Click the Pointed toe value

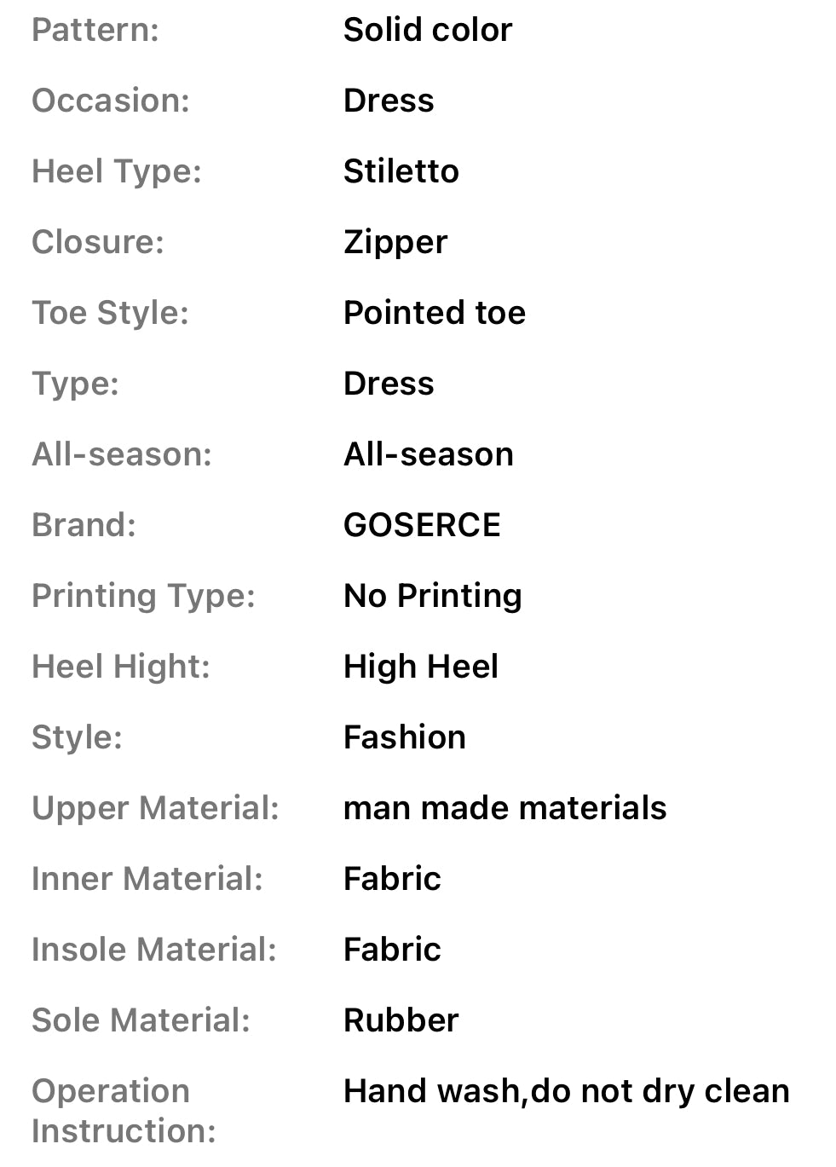(x=435, y=313)
